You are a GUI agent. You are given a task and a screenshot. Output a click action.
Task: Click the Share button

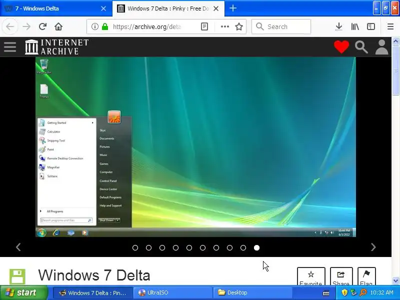click(341, 276)
